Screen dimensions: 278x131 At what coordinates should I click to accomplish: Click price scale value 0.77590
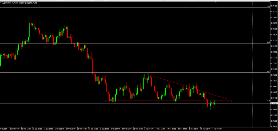274,63
